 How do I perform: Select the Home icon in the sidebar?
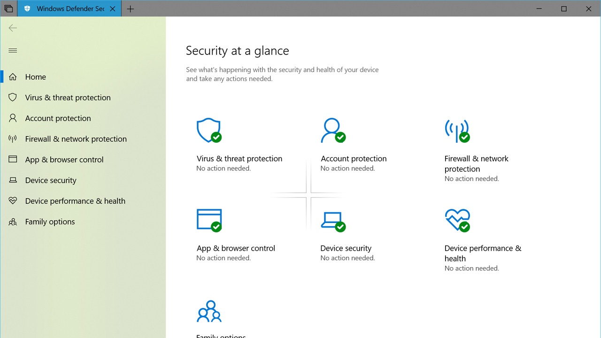(13, 77)
